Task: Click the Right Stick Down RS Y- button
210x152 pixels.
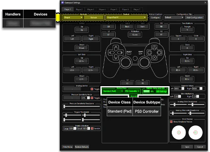Action: pyautogui.click(x=187, y=79)
